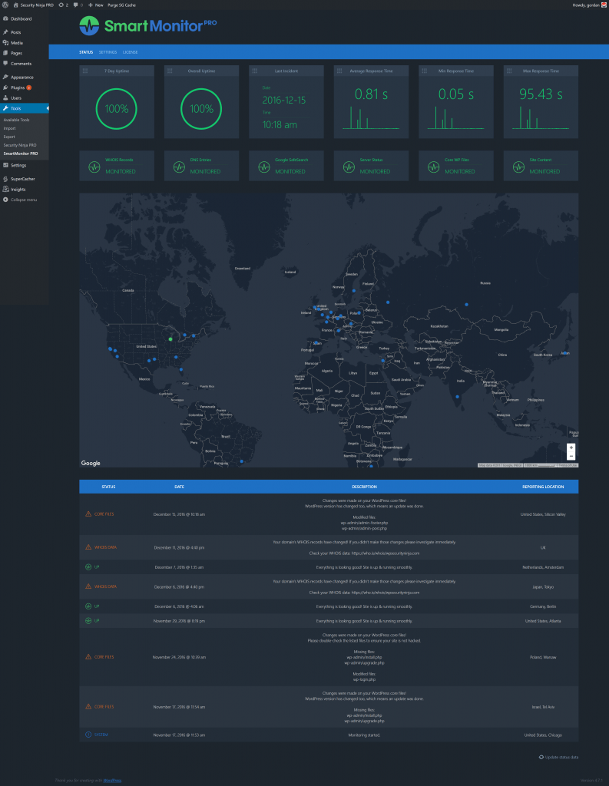Zoom out on the map
This screenshot has height=786, width=609.
click(571, 456)
